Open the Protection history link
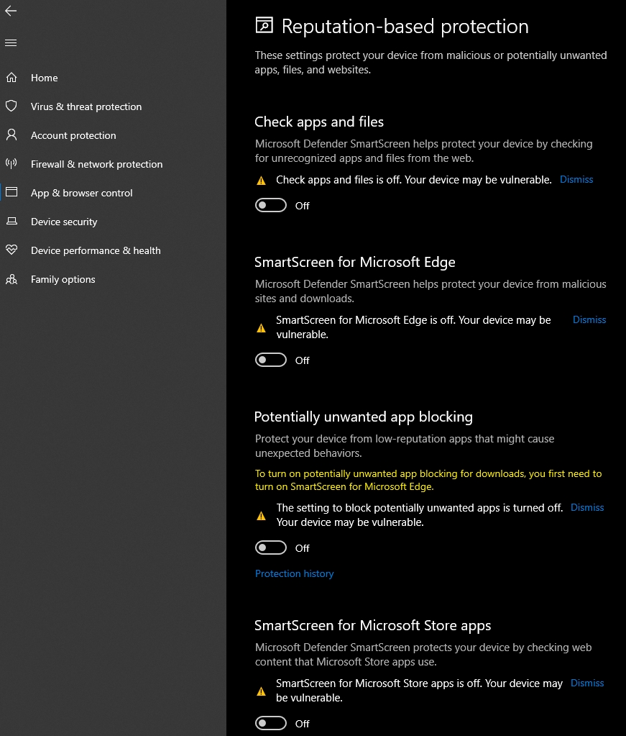 click(x=294, y=573)
